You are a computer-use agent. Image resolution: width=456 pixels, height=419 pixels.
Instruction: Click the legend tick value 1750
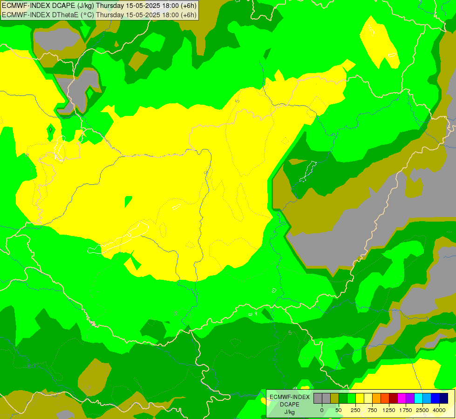point(406,410)
